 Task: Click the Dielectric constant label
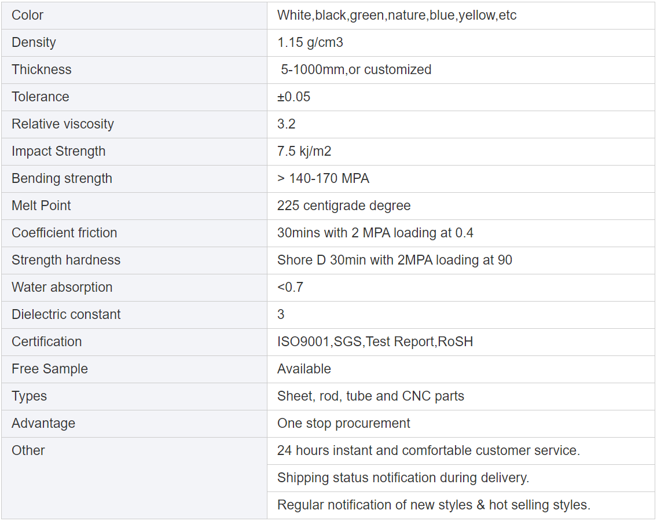(67, 315)
